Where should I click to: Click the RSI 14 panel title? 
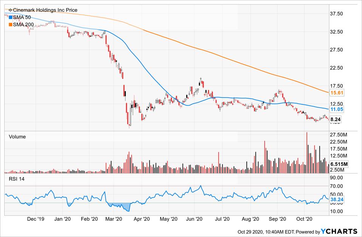(x=17, y=179)
